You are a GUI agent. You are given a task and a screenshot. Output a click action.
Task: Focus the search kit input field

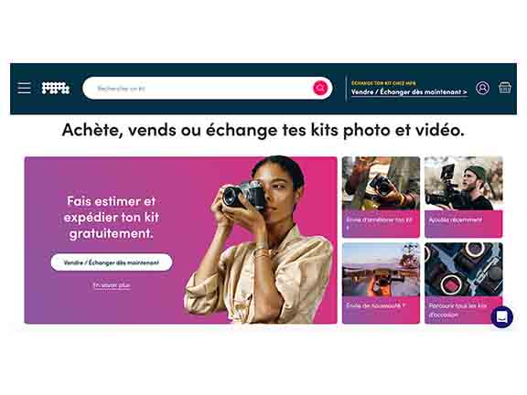coord(199,89)
